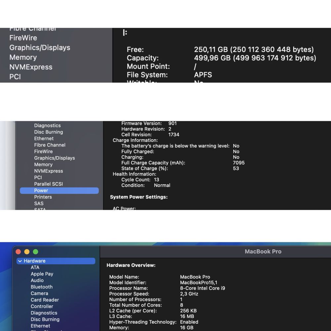Click the File System value APFS

click(203, 75)
